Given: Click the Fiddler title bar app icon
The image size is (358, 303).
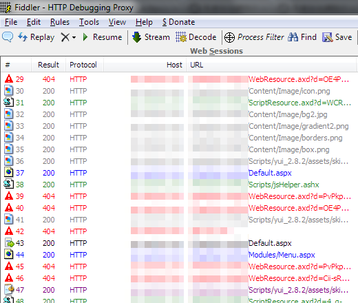Looking at the screenshot, I should [6, 8].
